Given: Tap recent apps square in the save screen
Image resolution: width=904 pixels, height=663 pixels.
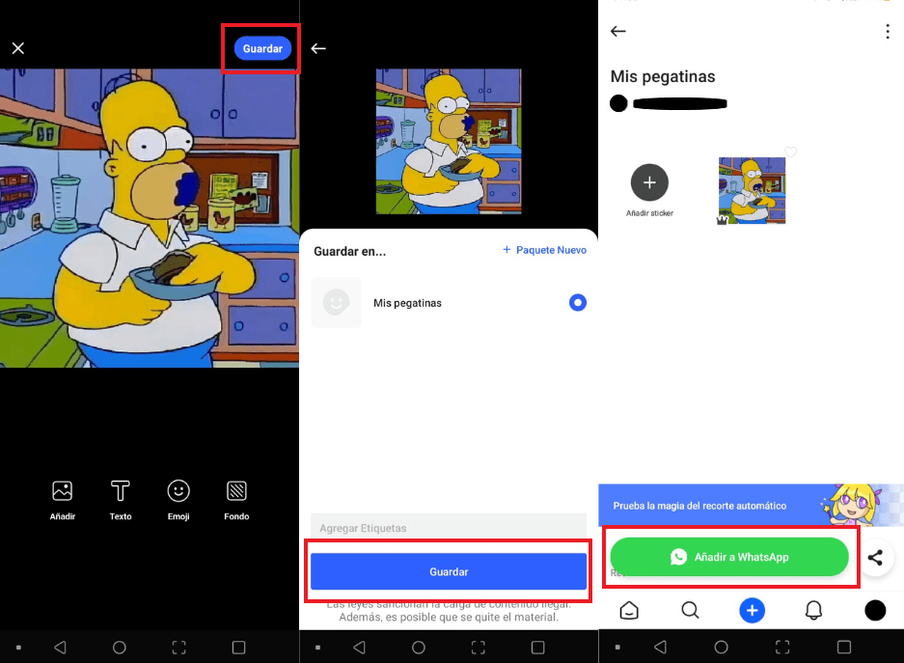Looking at the screenshot, I should click(538, 648).
